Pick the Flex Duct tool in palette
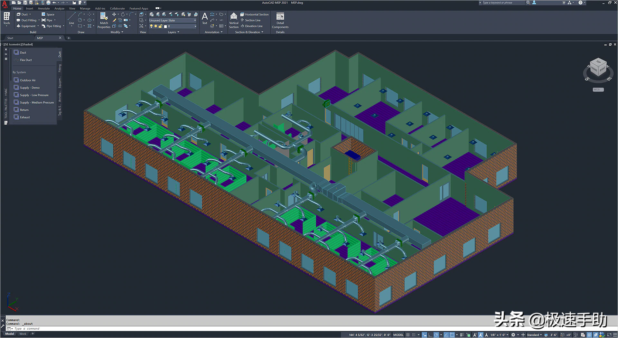The width and height of the screenshot is (618, 338). tap(26, 60)
